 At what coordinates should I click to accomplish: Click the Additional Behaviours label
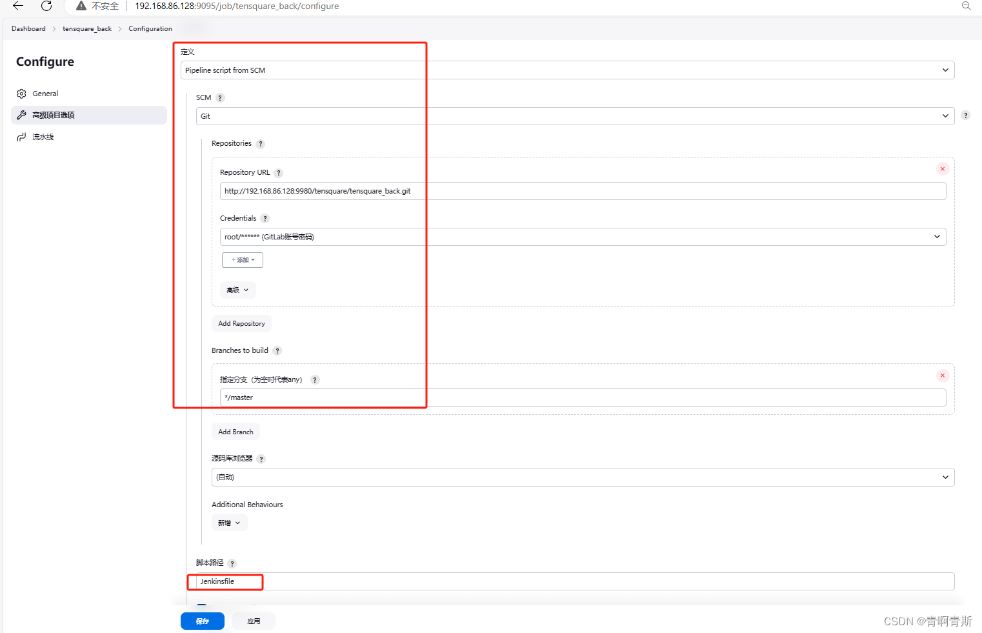coord(247,505)
